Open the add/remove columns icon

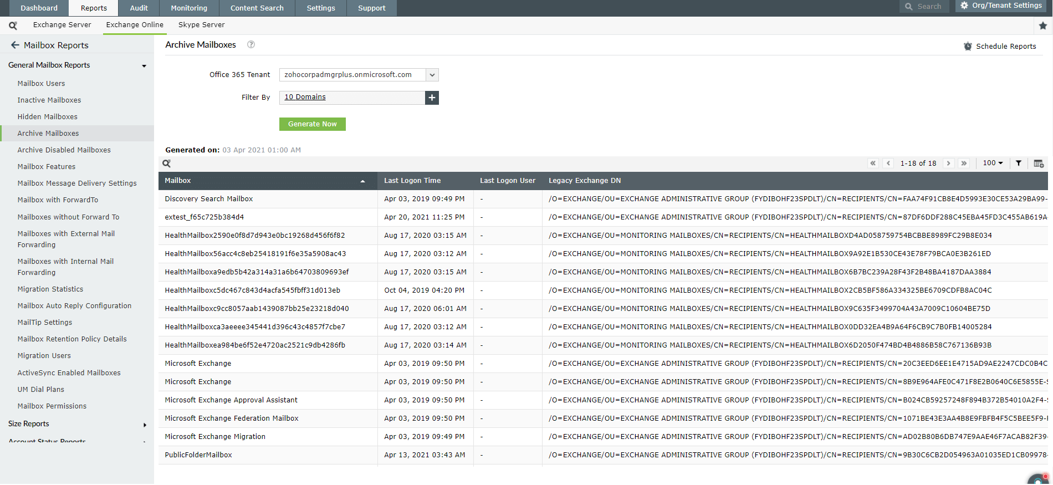[x=1039, y=164]
